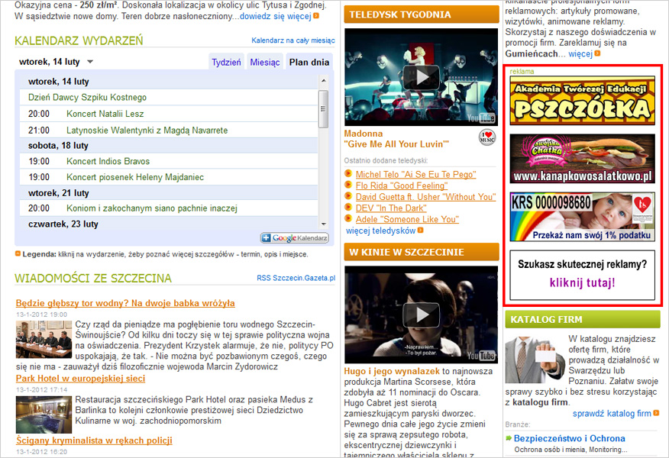
Task: Click orange arrow icon after dowiedz się więcej
Action: tap(315, 16)
